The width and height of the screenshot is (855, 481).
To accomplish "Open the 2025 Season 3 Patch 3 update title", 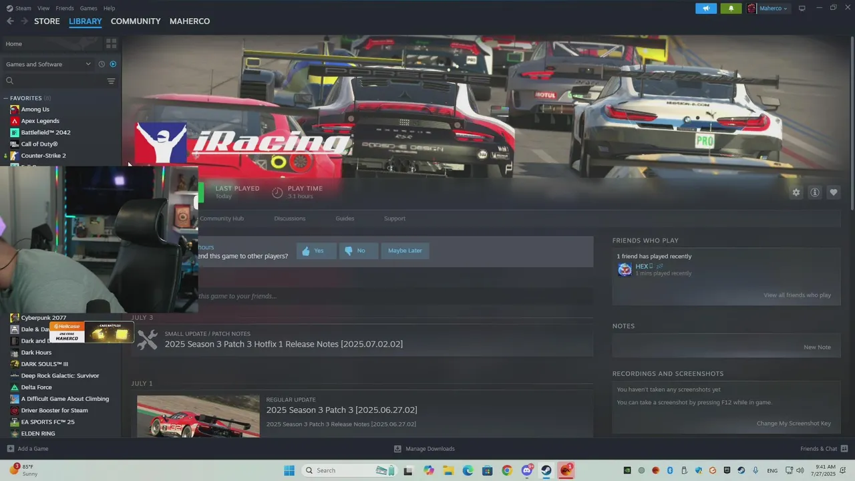I will point(341,410).
